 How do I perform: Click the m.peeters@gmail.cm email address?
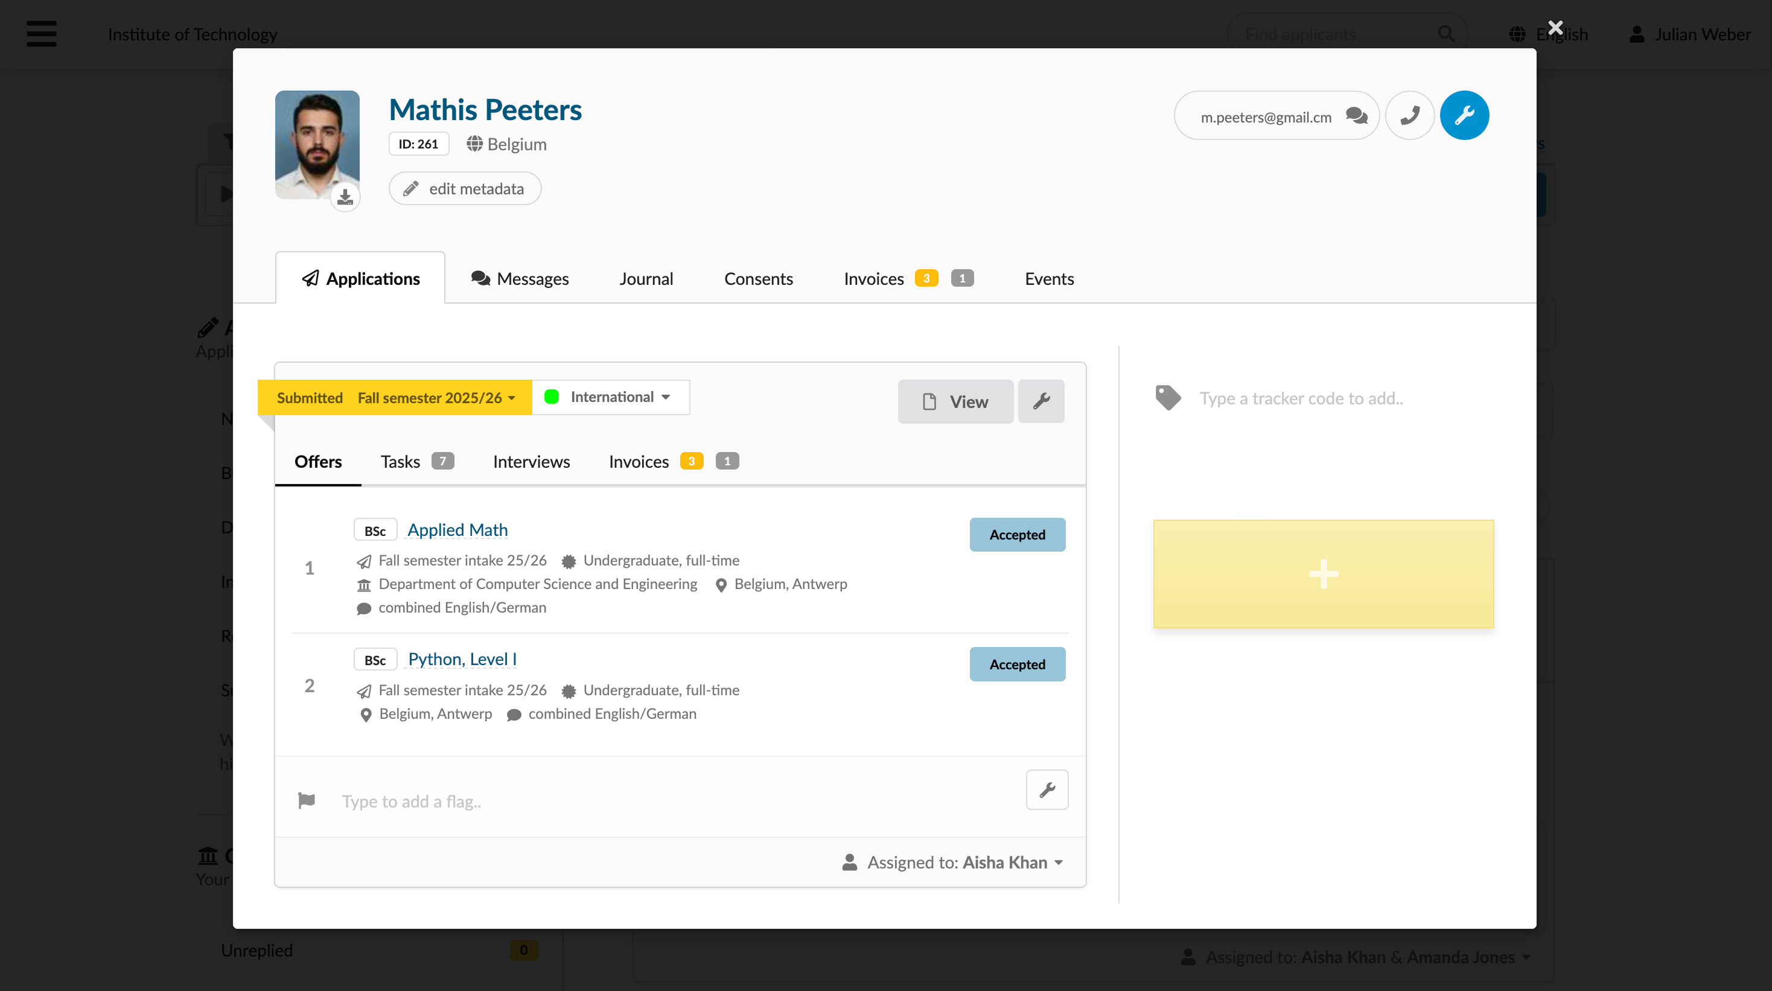coord(1266,117)
